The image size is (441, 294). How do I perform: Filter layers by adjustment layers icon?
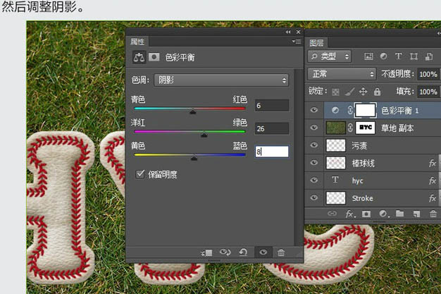tap(383, 56)
